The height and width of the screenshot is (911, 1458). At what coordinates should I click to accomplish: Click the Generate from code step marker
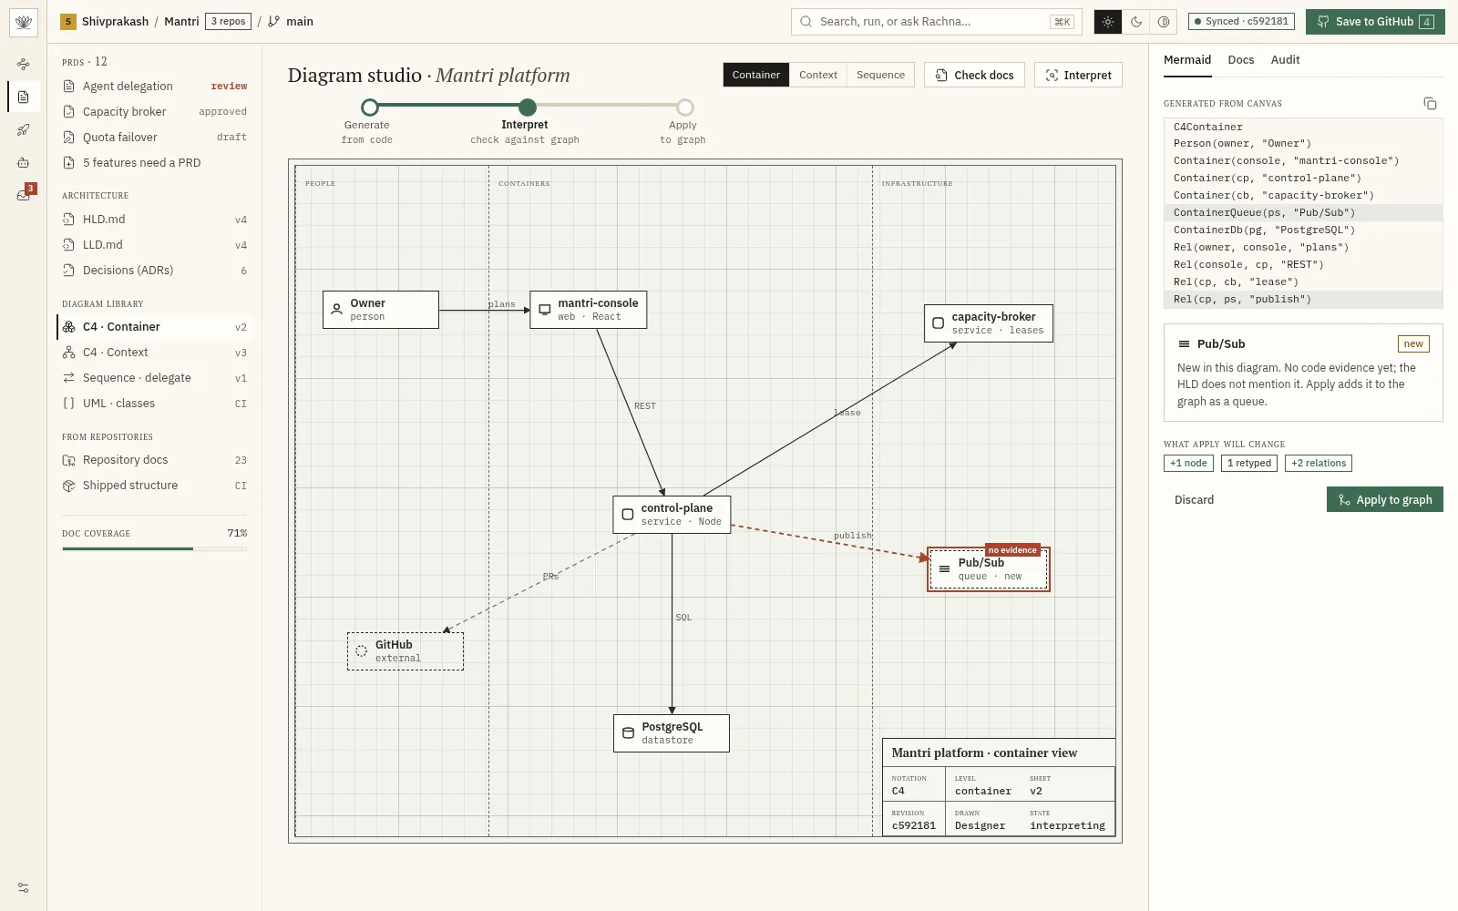pyautogui.click(x=369, y=107)
